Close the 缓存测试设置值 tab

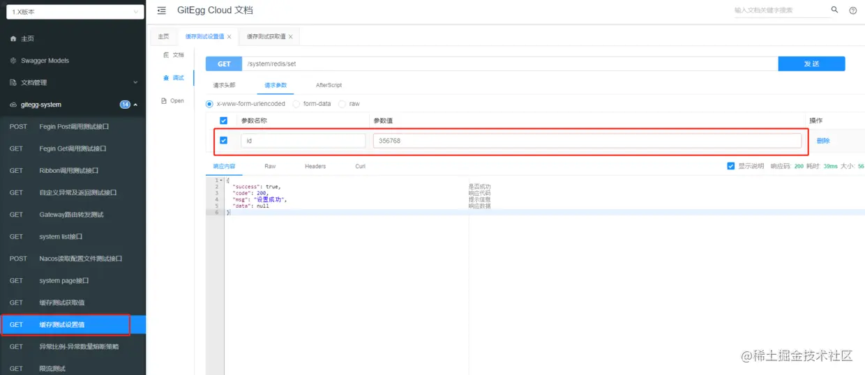229,37
